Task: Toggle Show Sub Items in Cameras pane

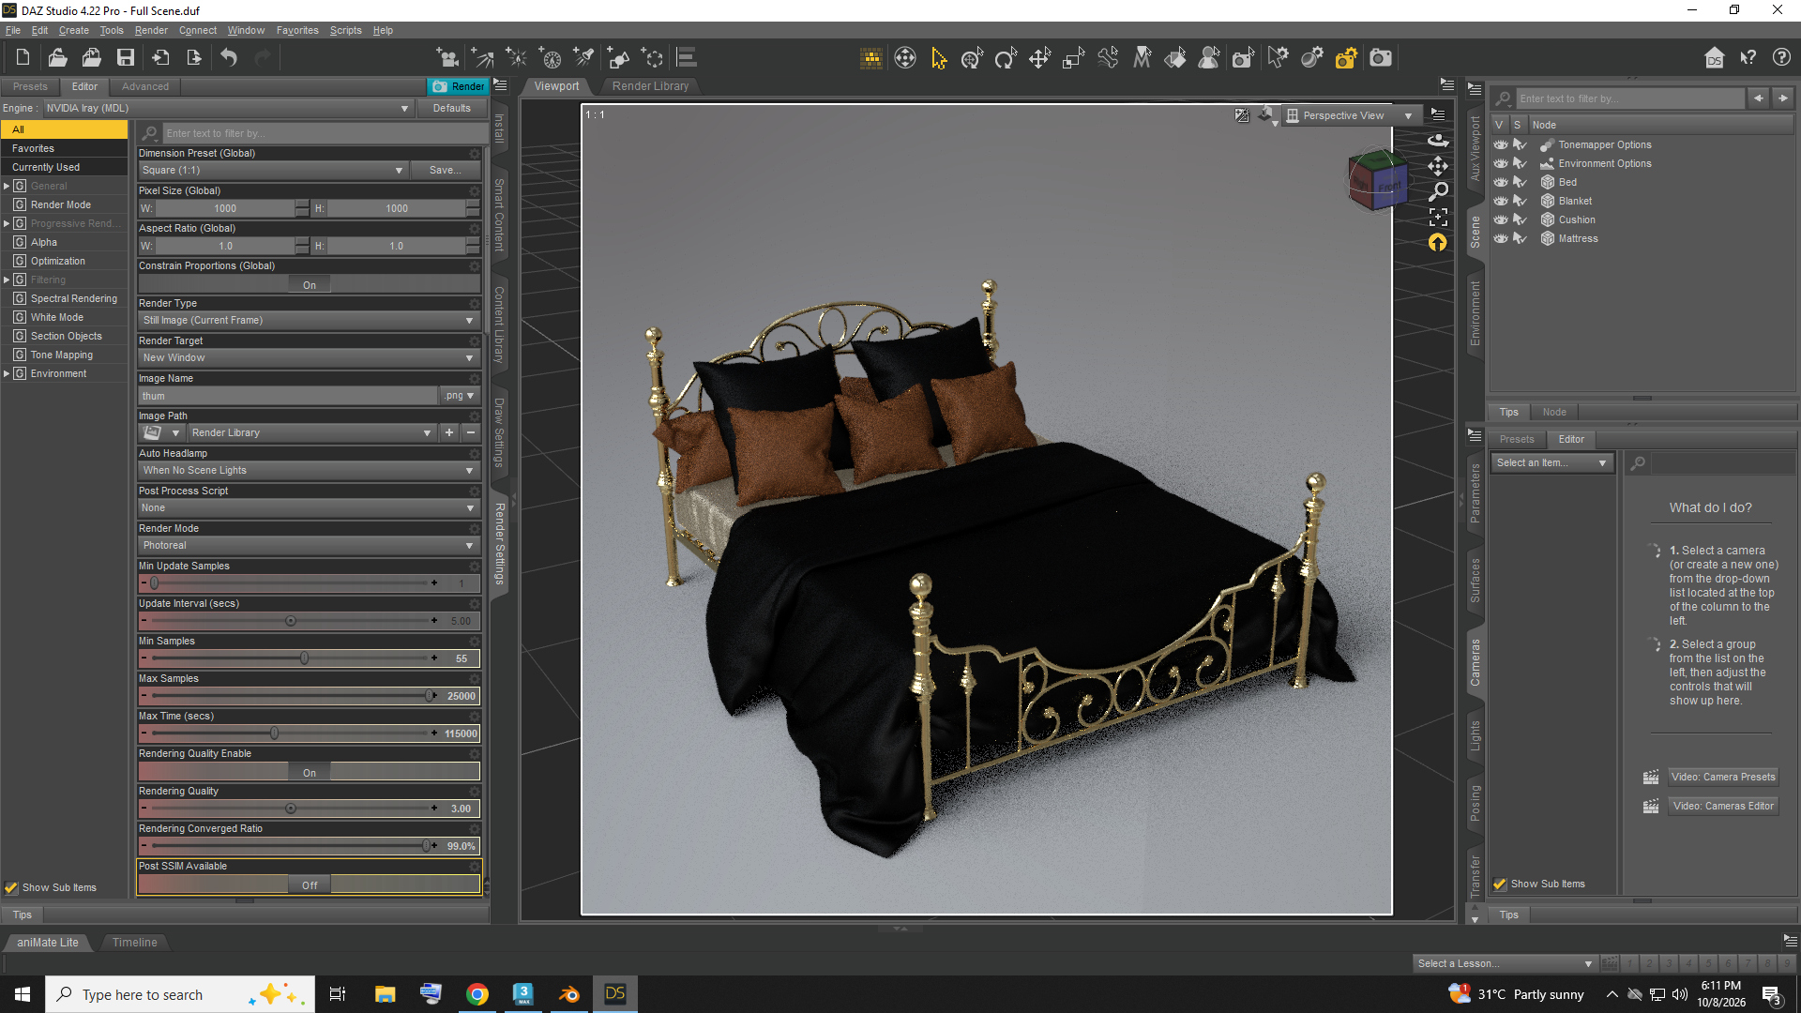Action: click(x=1500, y=884)
